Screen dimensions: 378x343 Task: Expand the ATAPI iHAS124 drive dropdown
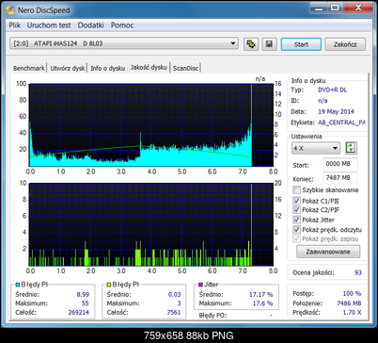[124, 43]
